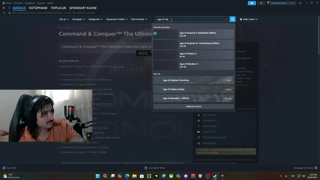Viewport: 320px width, 180px height.
Task: Open the Windows Start menu
Action: (97, 176)
